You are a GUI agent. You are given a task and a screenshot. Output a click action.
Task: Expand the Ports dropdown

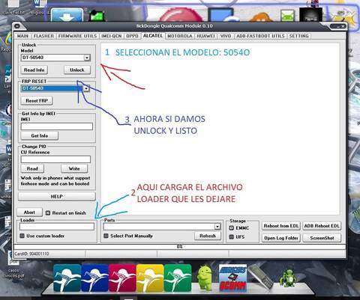point(217,227)
